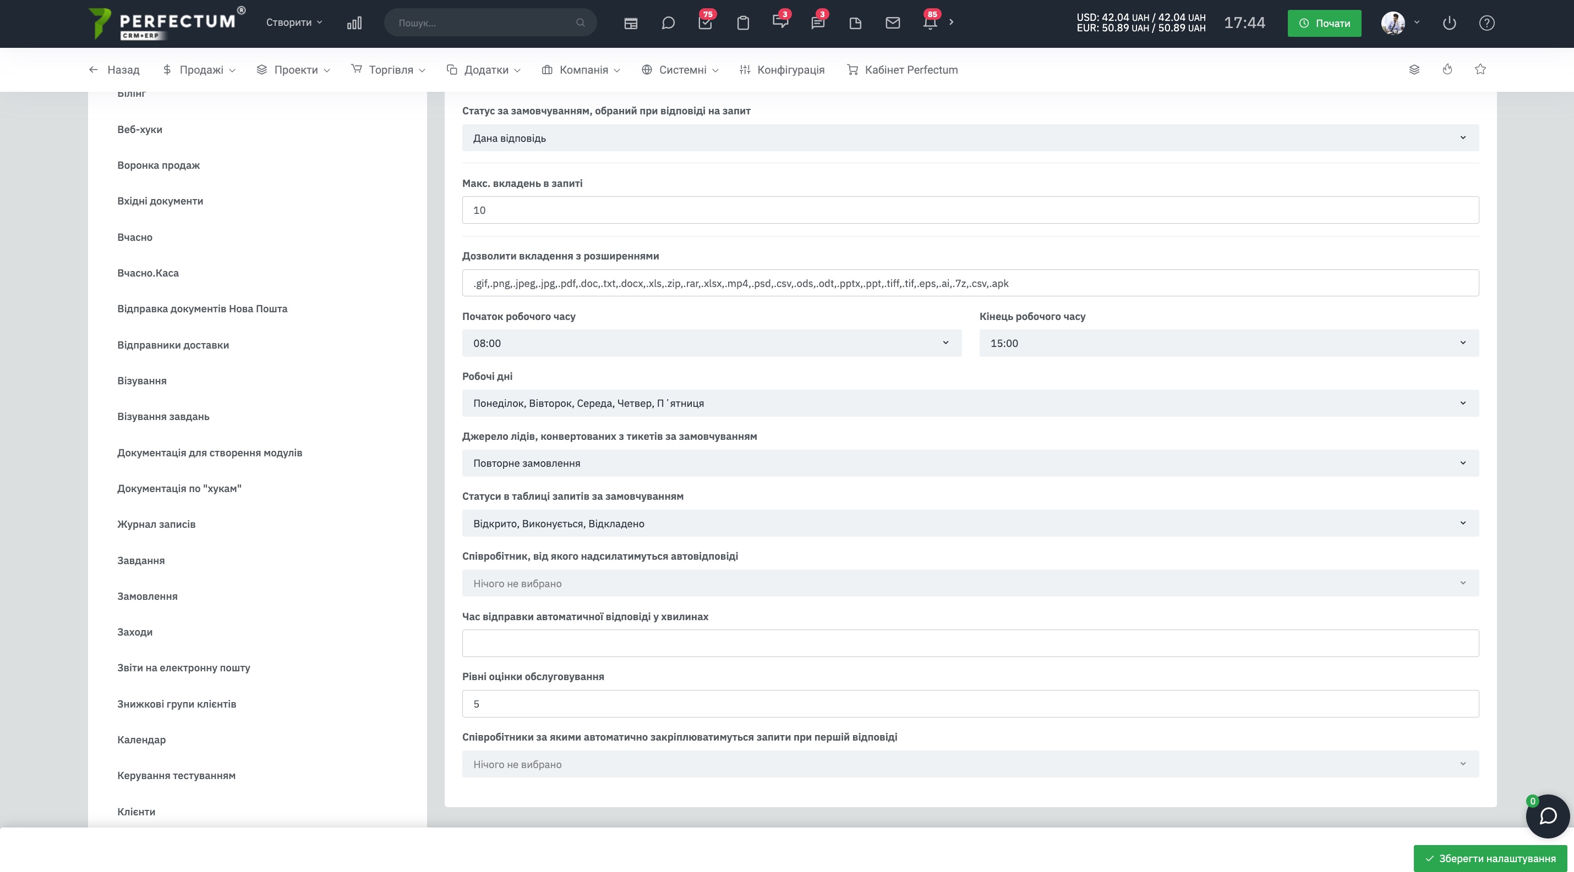Open the Компанія menu
Image resolution: width=1574 pixels, height=872 pixels.
tap(581, 70)
